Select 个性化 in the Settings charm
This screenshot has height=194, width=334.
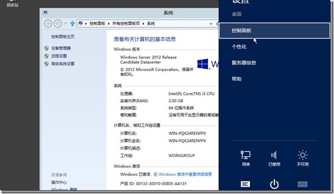[x=239, y=47]
